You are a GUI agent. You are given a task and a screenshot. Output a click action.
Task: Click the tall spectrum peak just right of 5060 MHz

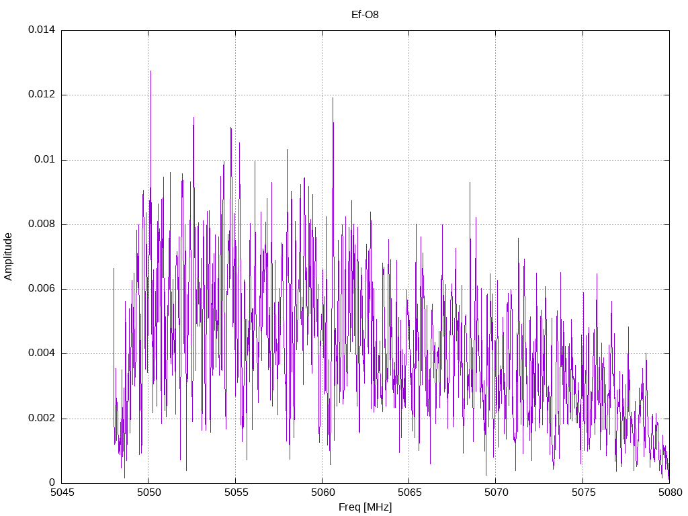(x=333, y=98)
